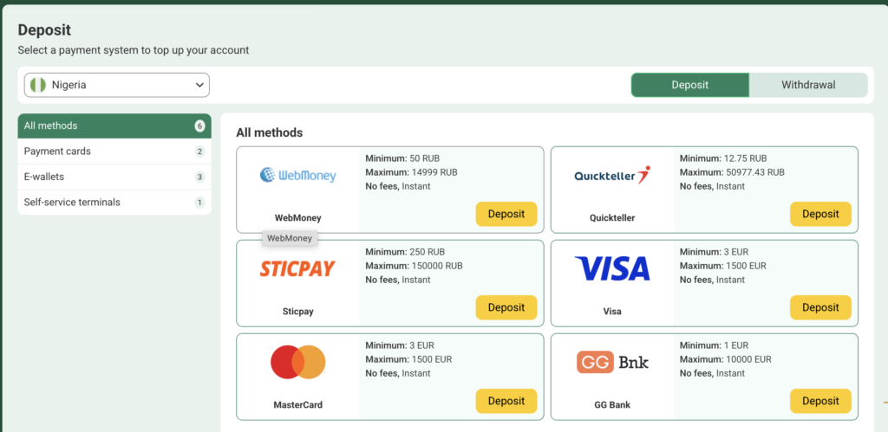Screen dimensions: 888x432
Task: Click Deposit button for Visa
Action: pyautogui.click(x=820, y=307)
